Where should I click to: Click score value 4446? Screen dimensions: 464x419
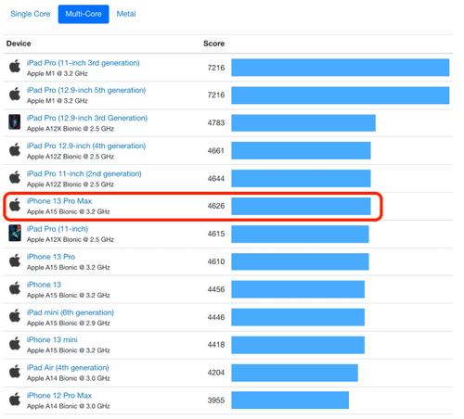216,317
